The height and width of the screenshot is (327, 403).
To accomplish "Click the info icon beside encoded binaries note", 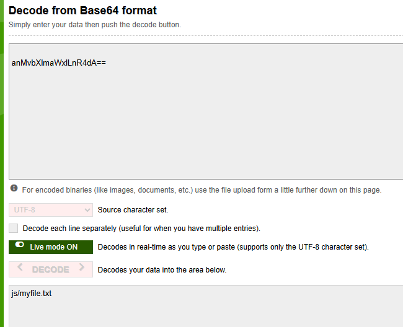I will [14, 188].
